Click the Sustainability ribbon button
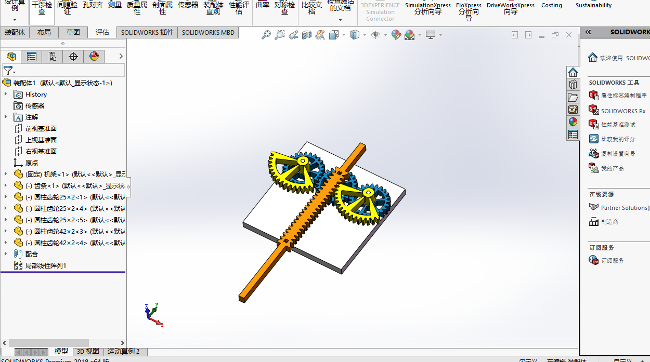Image resolution: width=650 pixels, height=362 pixels. click(x=593, y=5)
